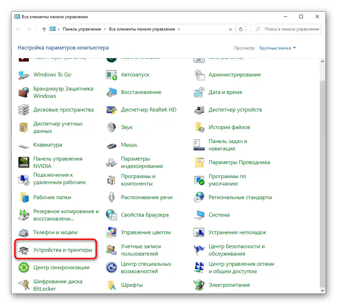Click Распознавание речи microphone icon
This screenshot has width=337, height=305.
[x=111, y=197]
